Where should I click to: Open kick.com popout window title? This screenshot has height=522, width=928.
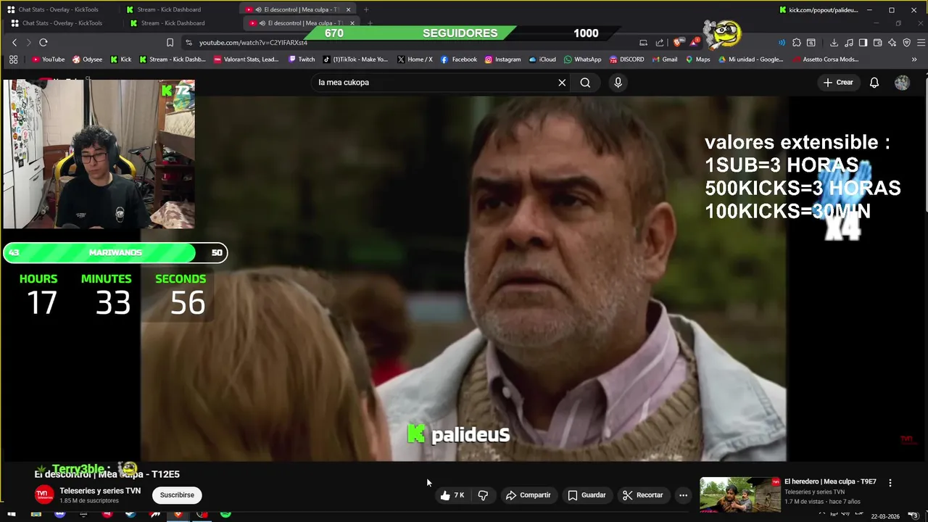[x=819, y=9]
